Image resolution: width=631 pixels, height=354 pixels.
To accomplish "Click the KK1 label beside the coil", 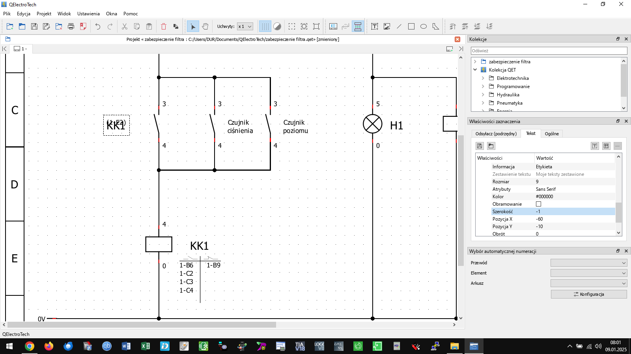I will tap(199, 246).
